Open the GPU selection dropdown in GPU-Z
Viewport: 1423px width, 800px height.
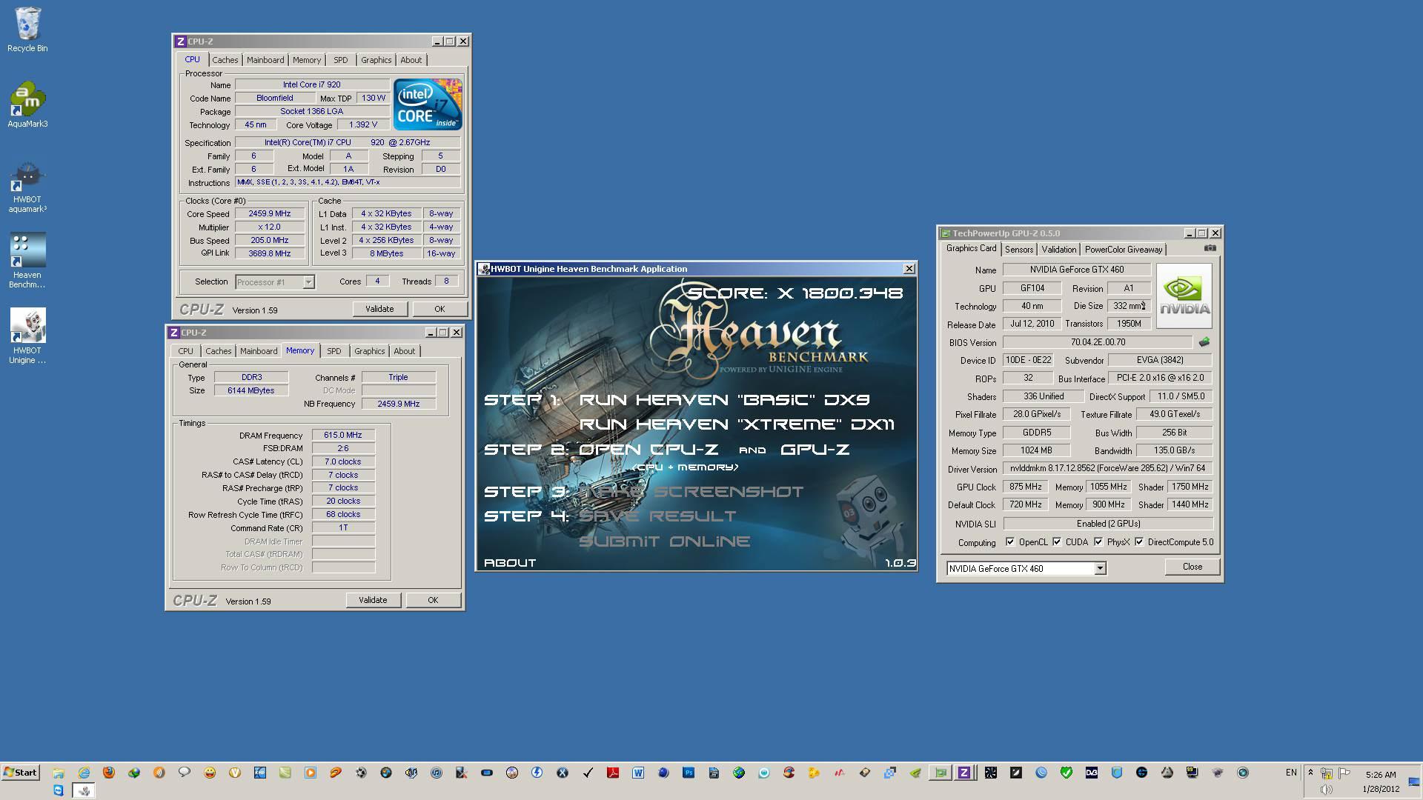(1100, 568)
